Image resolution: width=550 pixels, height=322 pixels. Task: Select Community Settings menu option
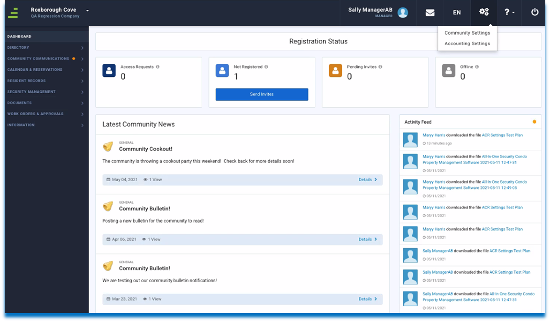pyautogui.click(x=467, y=33)
